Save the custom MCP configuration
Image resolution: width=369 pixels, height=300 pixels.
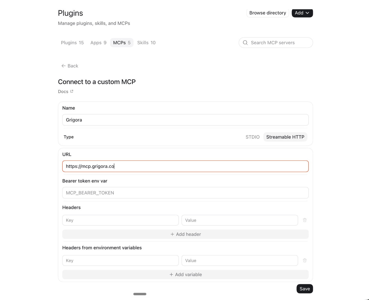tap(305, 289)
